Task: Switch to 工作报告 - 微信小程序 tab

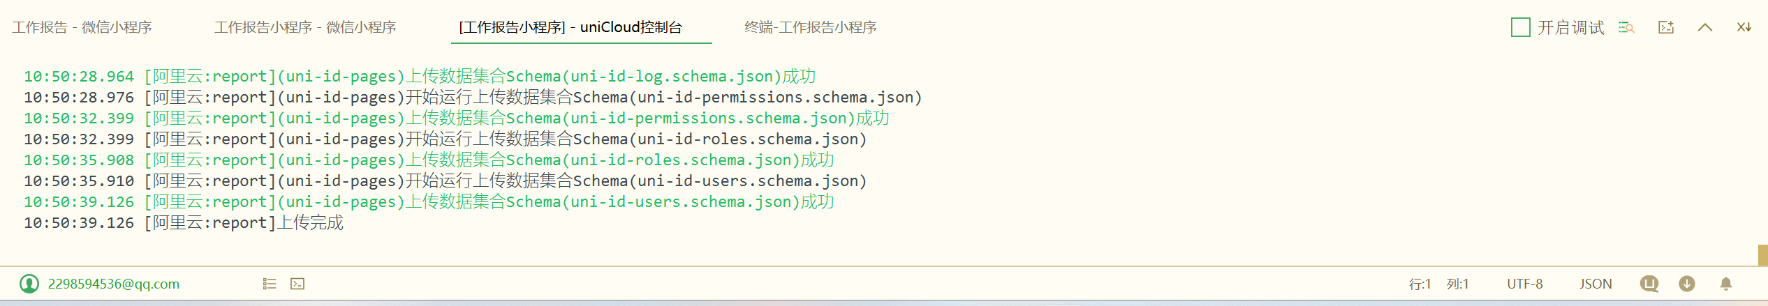Action: [x=82, y=27]
